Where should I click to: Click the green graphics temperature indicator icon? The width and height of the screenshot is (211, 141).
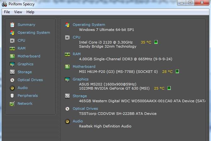coord(169,88)
